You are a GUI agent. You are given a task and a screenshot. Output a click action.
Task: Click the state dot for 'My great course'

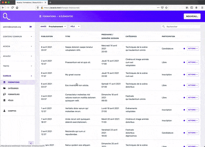pos(184,75)
